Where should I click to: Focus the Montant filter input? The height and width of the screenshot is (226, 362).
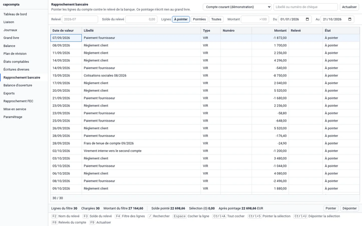[255, 19]
